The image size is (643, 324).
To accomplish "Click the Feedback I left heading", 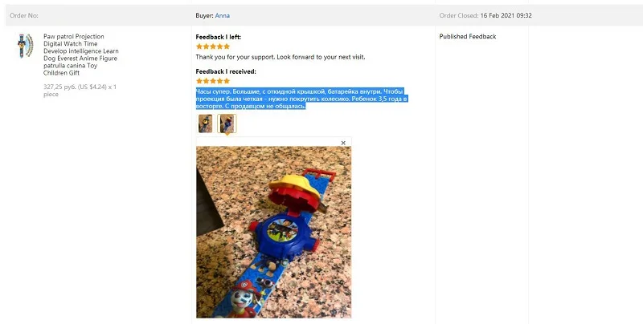I will [218, 37].
